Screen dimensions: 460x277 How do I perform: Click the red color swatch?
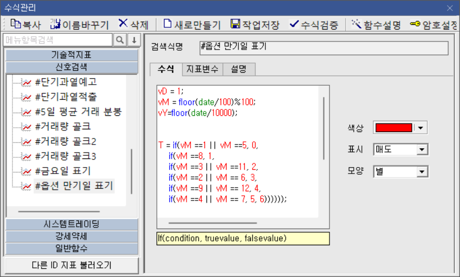(x=394, y=128)
